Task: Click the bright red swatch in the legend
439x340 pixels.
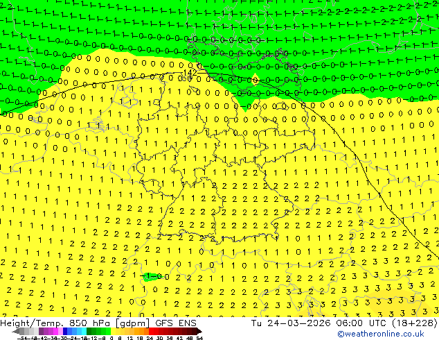Action: click(x=151, y=332)
